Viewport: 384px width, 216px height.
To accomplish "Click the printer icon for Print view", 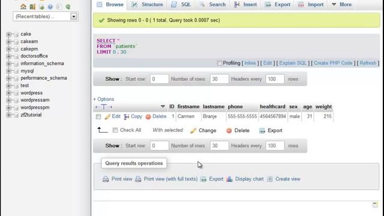I will pyautogui.click(x=106, y=179).
